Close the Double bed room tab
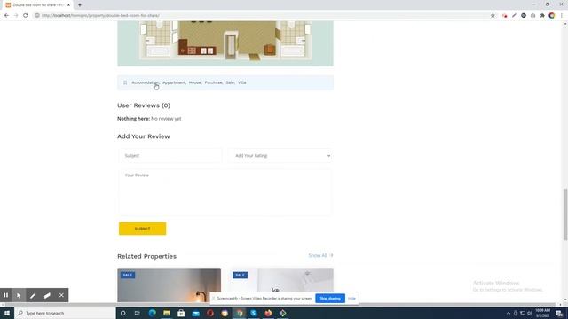 (68, 5)
